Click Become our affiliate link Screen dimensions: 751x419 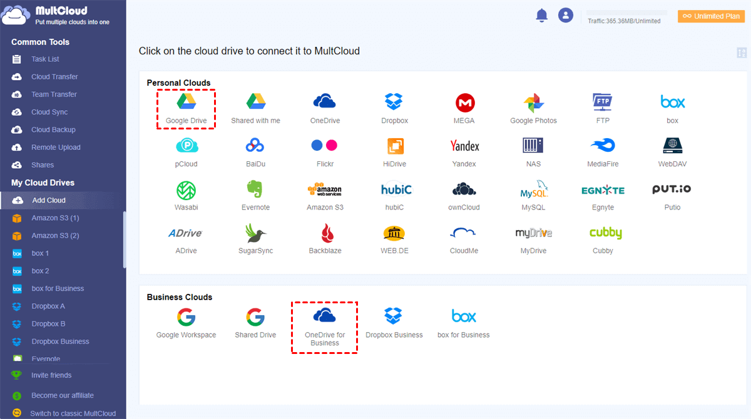63,395
